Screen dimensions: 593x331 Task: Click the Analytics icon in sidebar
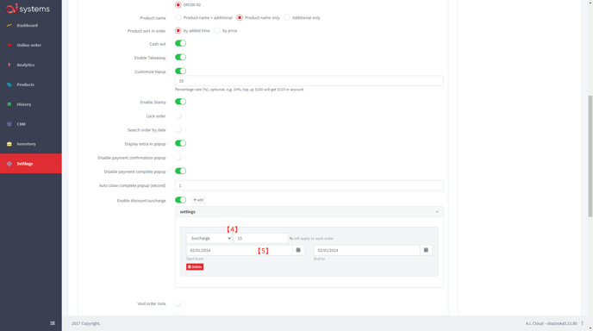(9, 65)
